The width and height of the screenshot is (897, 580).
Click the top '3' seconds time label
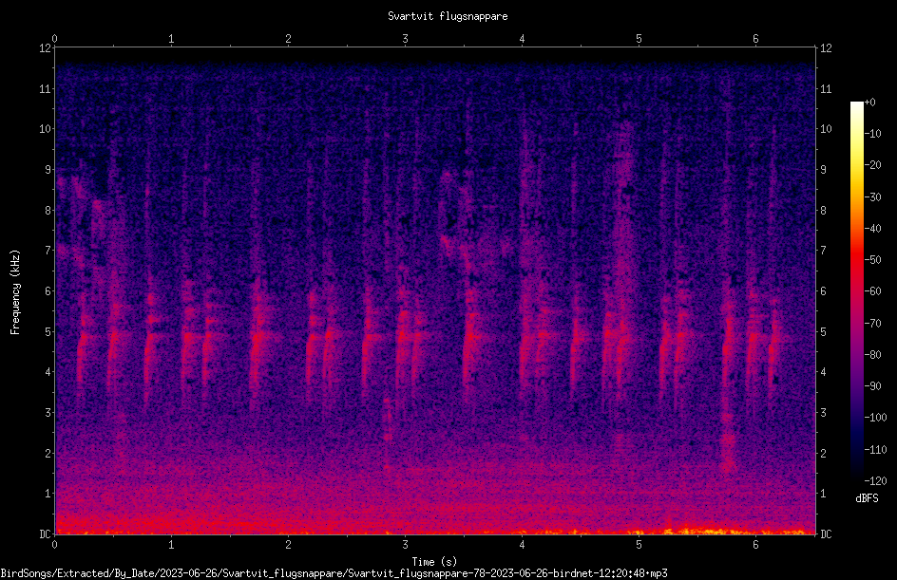[405, 38]
